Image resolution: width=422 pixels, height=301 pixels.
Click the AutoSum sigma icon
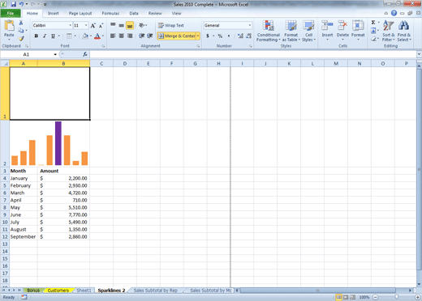373,23
